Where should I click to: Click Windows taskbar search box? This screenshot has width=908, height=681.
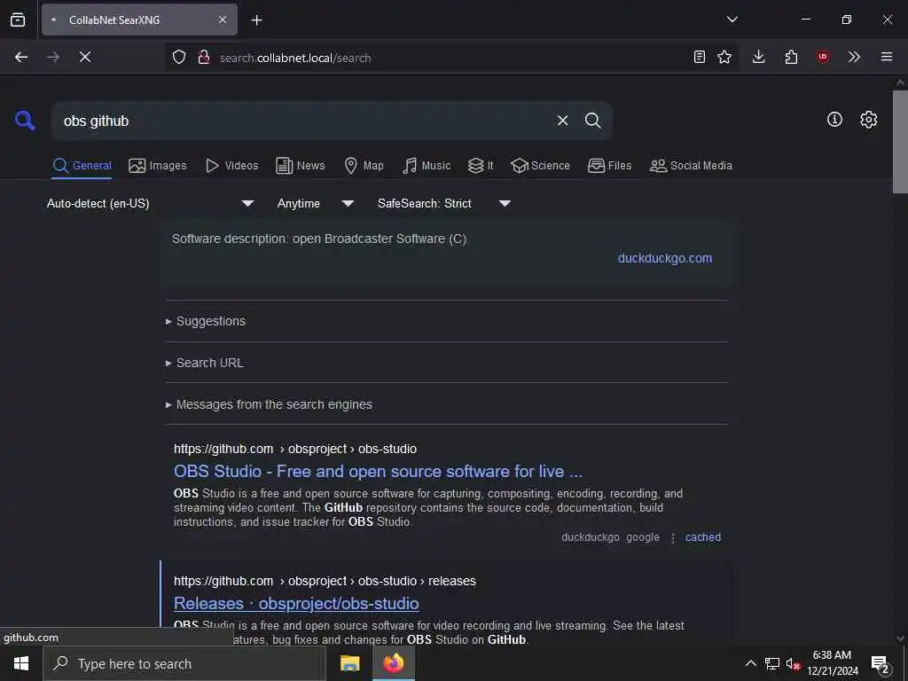click(184, 663)
